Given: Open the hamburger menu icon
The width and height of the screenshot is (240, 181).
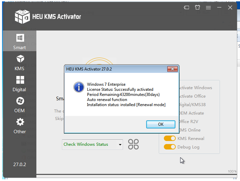Looking at the screenshot, I should 208,7.
